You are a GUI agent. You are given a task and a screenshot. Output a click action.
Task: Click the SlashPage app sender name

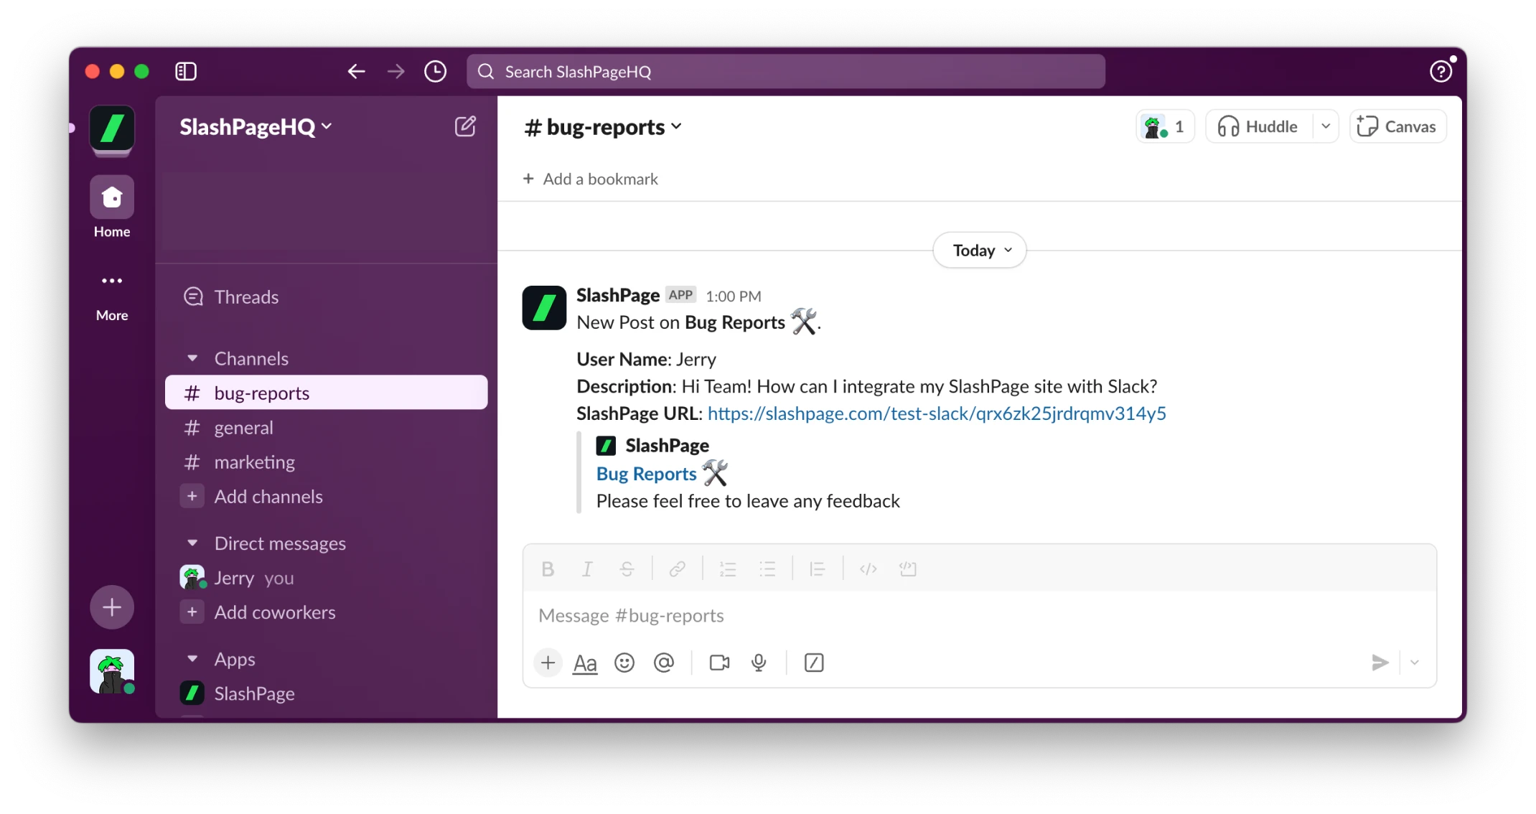(618, 295)
